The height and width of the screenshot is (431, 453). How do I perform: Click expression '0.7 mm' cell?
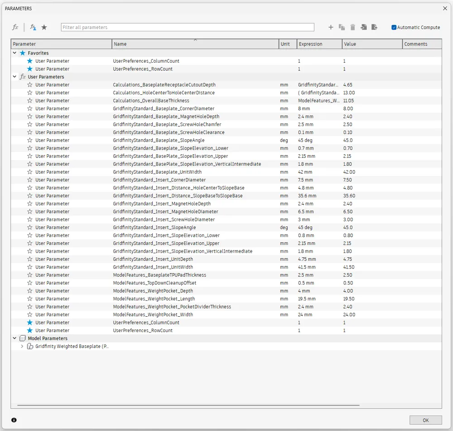coord(306,148)
